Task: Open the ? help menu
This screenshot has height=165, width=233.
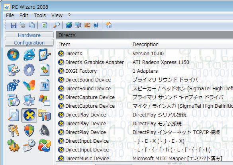Action: coord(69,15)
